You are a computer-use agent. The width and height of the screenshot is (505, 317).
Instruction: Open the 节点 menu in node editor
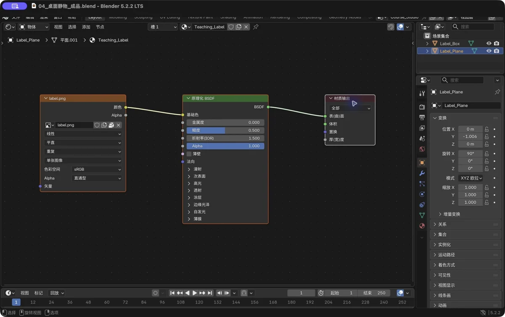click(100, 27)
